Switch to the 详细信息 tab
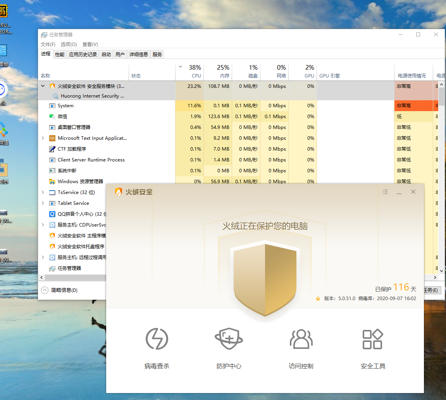This screenshot has width=446, height=400. point(138,54)
